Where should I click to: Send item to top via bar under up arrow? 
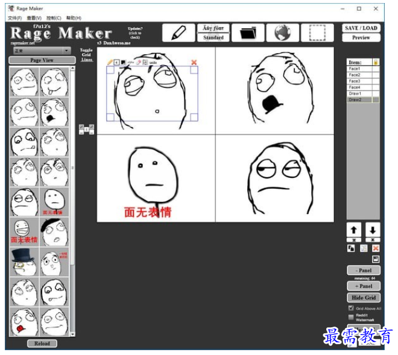click(x=353, y=240)
